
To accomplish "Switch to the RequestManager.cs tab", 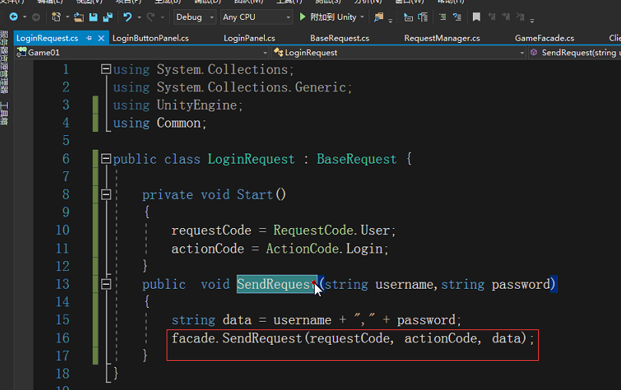I will point(442,38).
